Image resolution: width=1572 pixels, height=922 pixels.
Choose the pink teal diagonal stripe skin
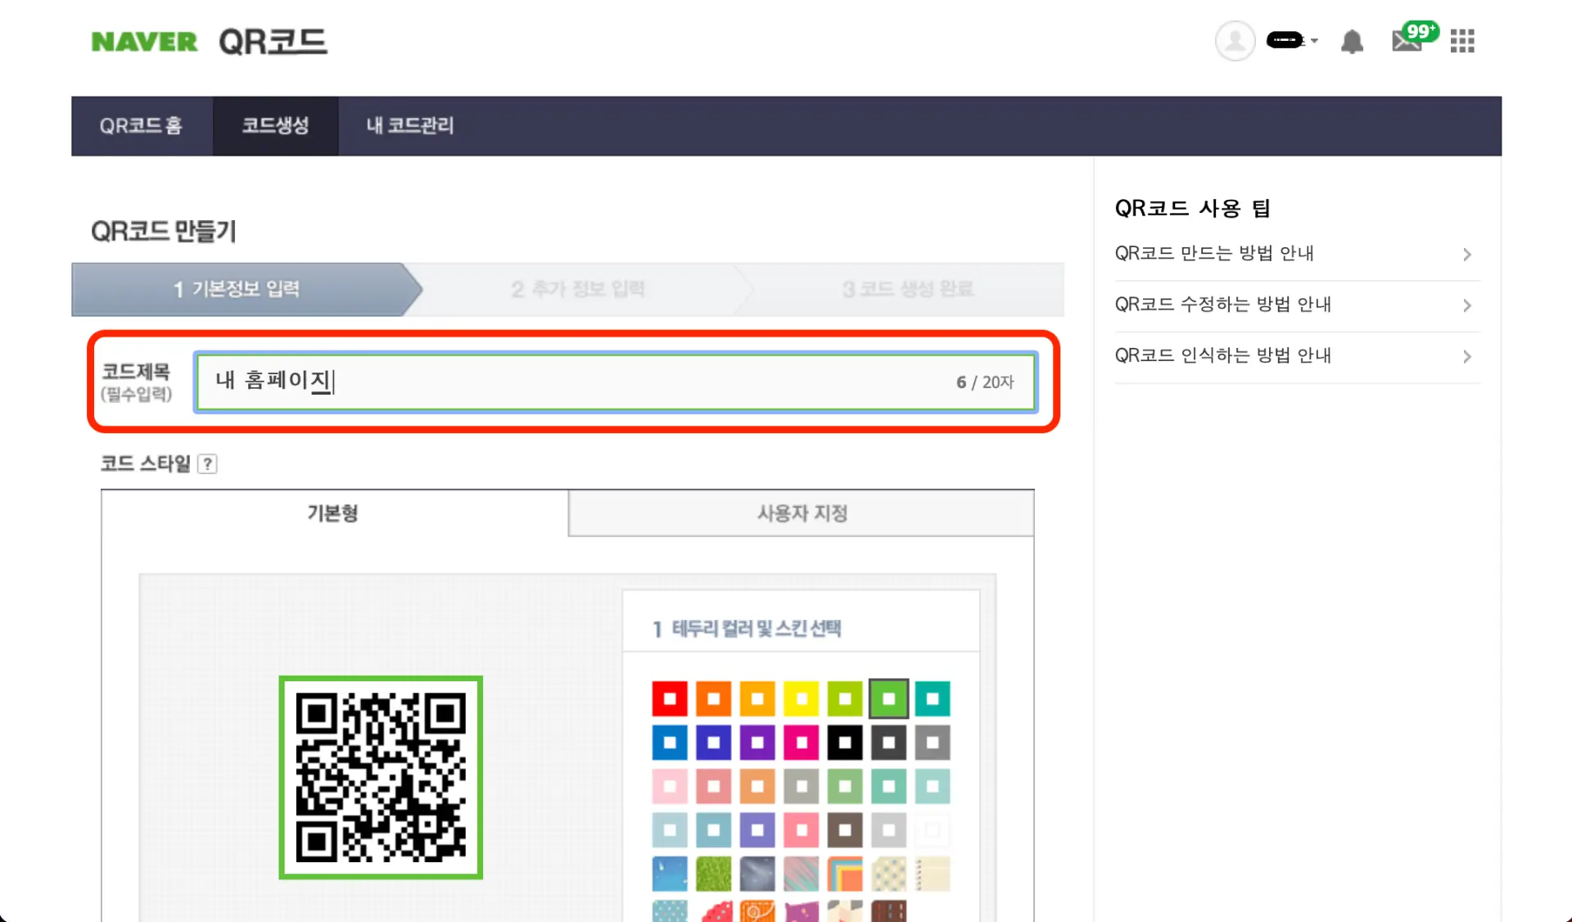802,875
